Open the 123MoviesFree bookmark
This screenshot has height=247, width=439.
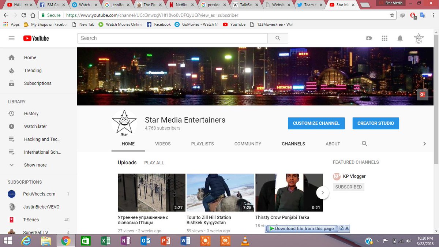click(271, 25)
